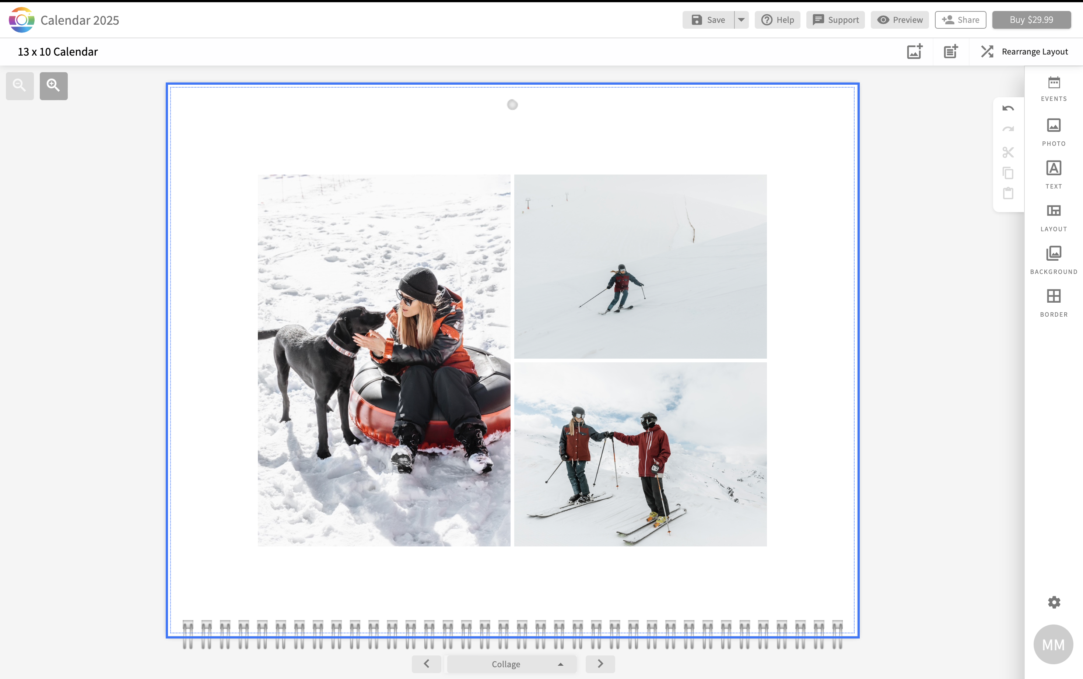Open the Text tool panel

coord(1054,175)
